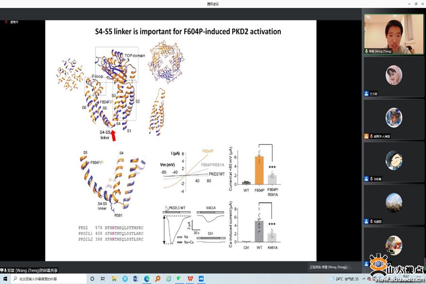Select the cartoon warrior avatar participant tile
The image size is (426, 284).
point(394,119)
